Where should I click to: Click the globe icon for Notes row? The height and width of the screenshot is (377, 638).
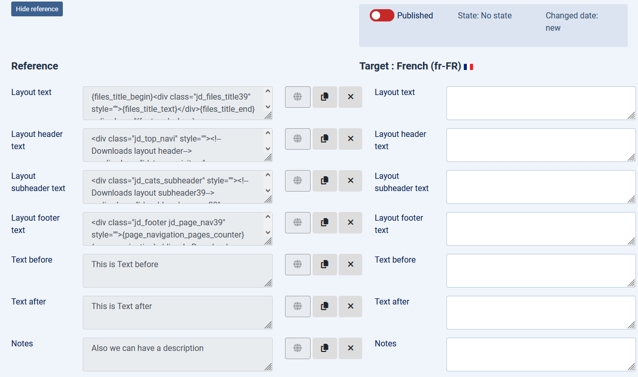pos(298,348)
